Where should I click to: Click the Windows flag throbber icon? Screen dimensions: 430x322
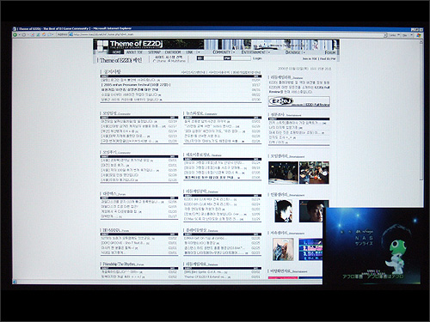click(419, 35)
